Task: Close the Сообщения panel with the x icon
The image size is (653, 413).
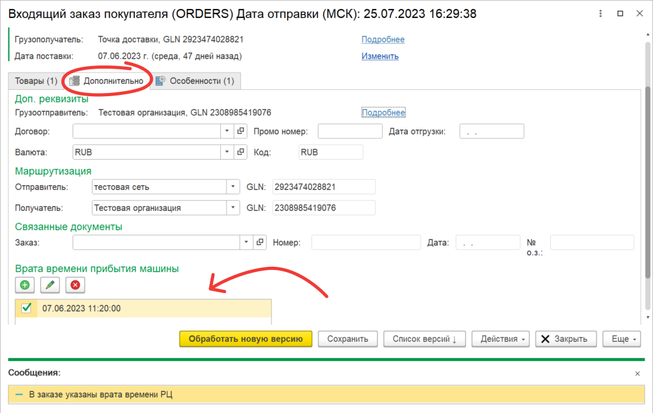Action: pos(637,373)
